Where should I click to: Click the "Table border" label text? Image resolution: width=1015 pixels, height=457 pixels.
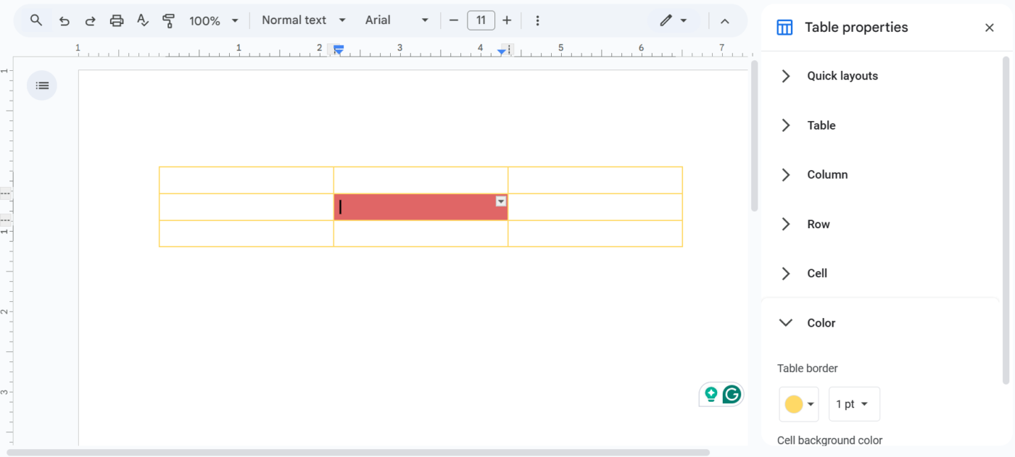(808, 369)
